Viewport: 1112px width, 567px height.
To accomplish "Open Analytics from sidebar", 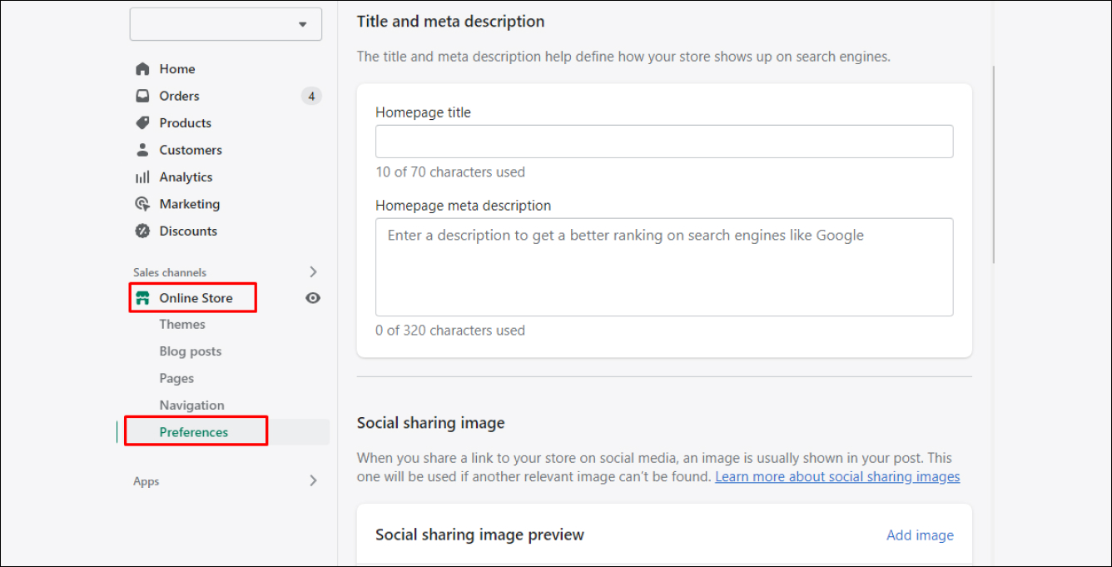I will tap(186, 177).
